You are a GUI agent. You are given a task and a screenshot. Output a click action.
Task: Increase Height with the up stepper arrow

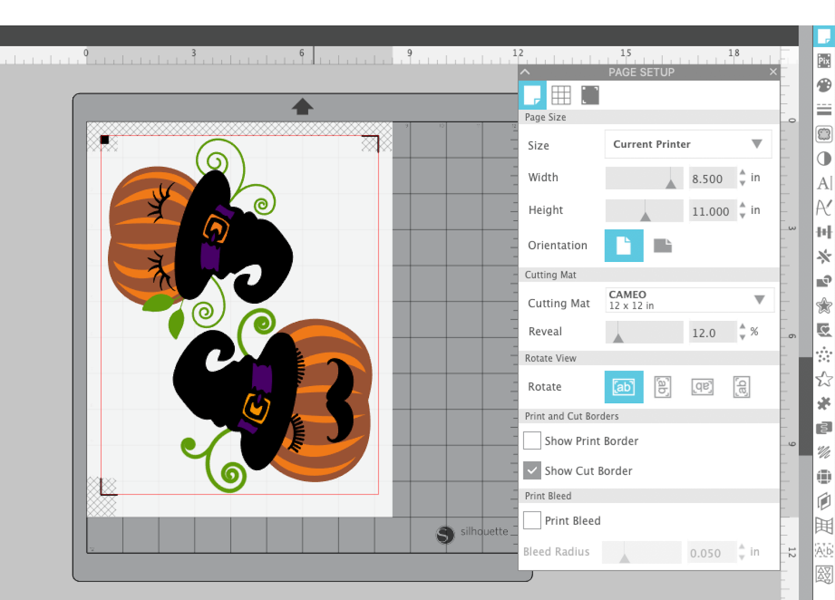click(x=742, y=205)
